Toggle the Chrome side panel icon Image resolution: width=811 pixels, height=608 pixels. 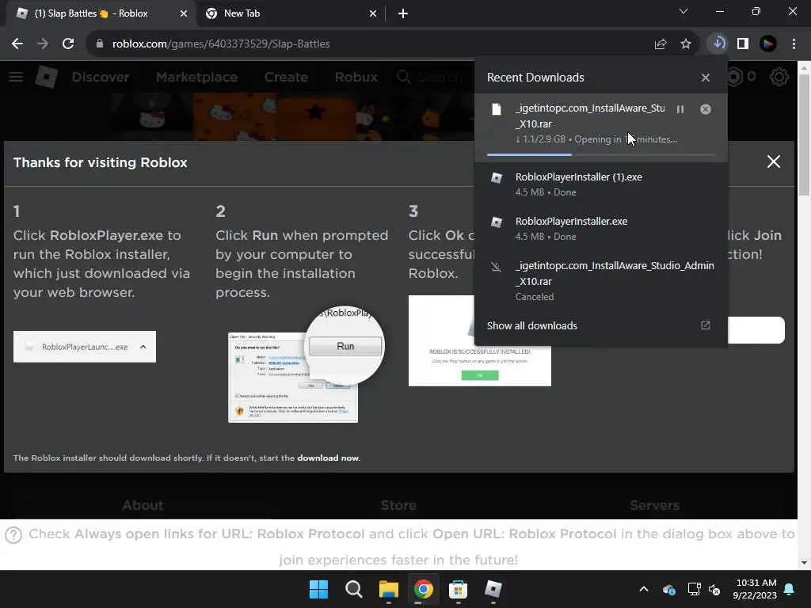point(743,44)
